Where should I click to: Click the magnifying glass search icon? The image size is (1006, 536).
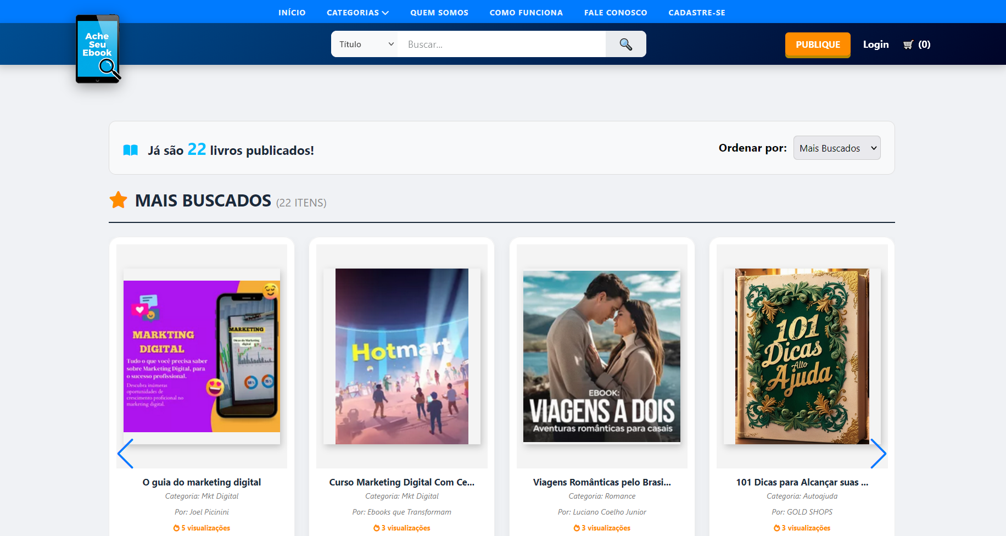(x=625, y=44)
